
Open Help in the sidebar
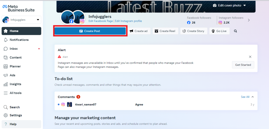[x=22, y=124]
